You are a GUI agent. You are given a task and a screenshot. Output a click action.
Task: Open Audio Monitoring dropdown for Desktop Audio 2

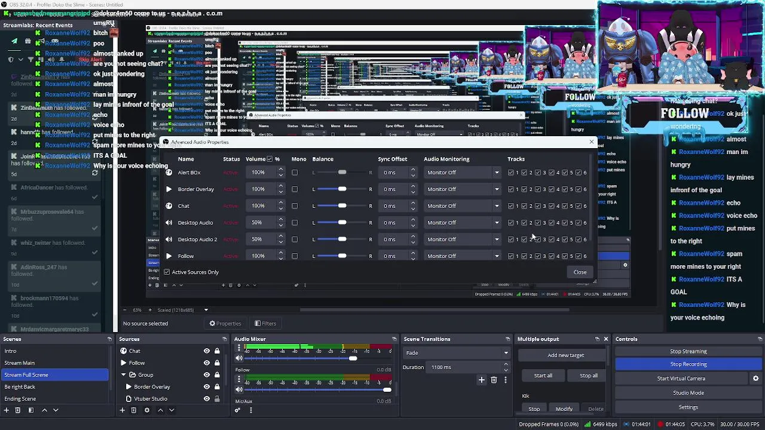coord(463,239)
